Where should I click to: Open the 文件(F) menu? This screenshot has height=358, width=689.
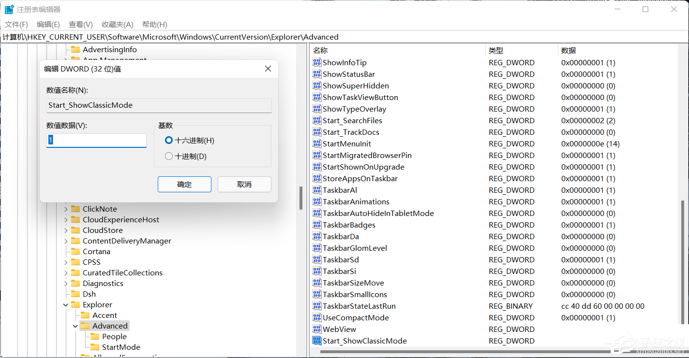point(16,24)
